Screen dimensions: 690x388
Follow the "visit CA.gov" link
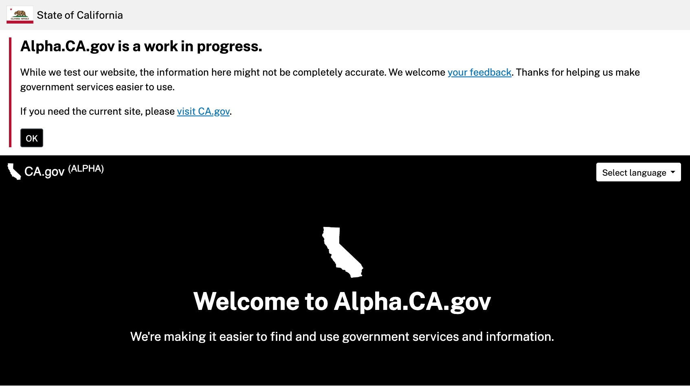click(x=203, y=111)
